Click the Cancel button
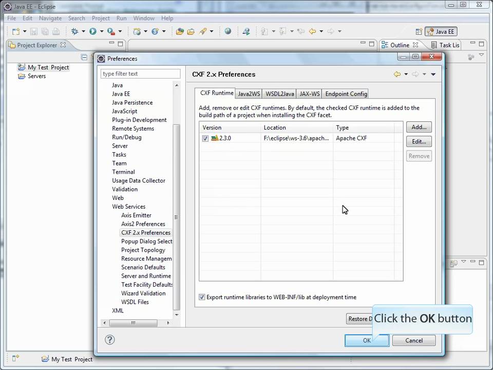The image size is (493, 370). pyautogui.click(x=414, y=340)
